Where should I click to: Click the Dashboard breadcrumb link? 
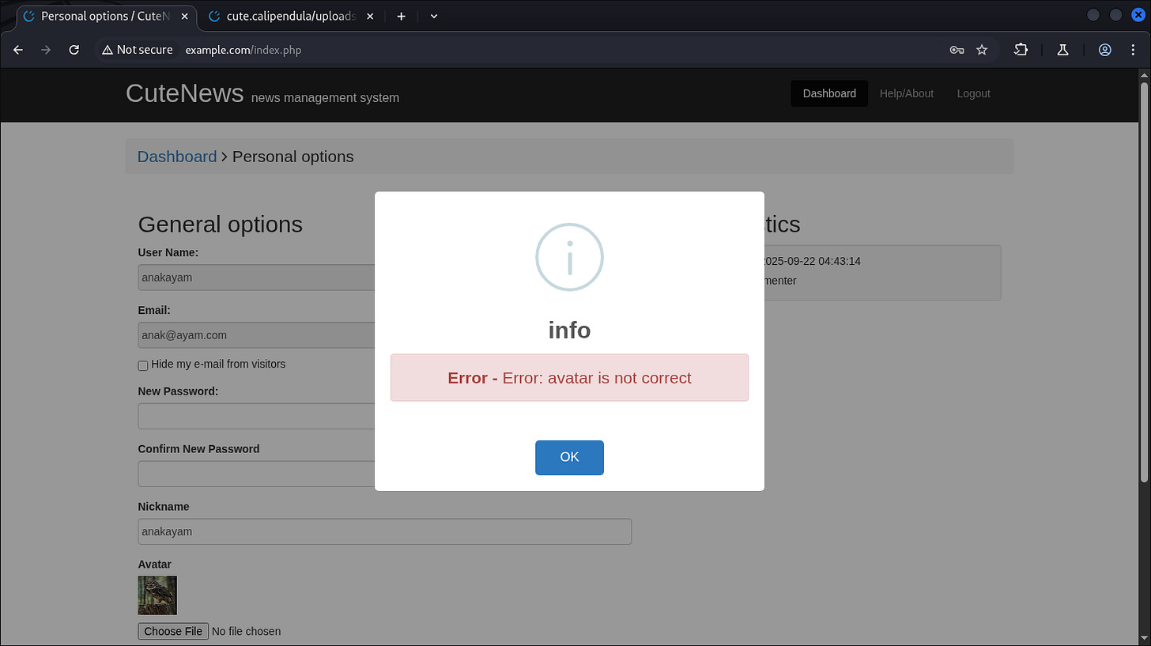[177, 157]
